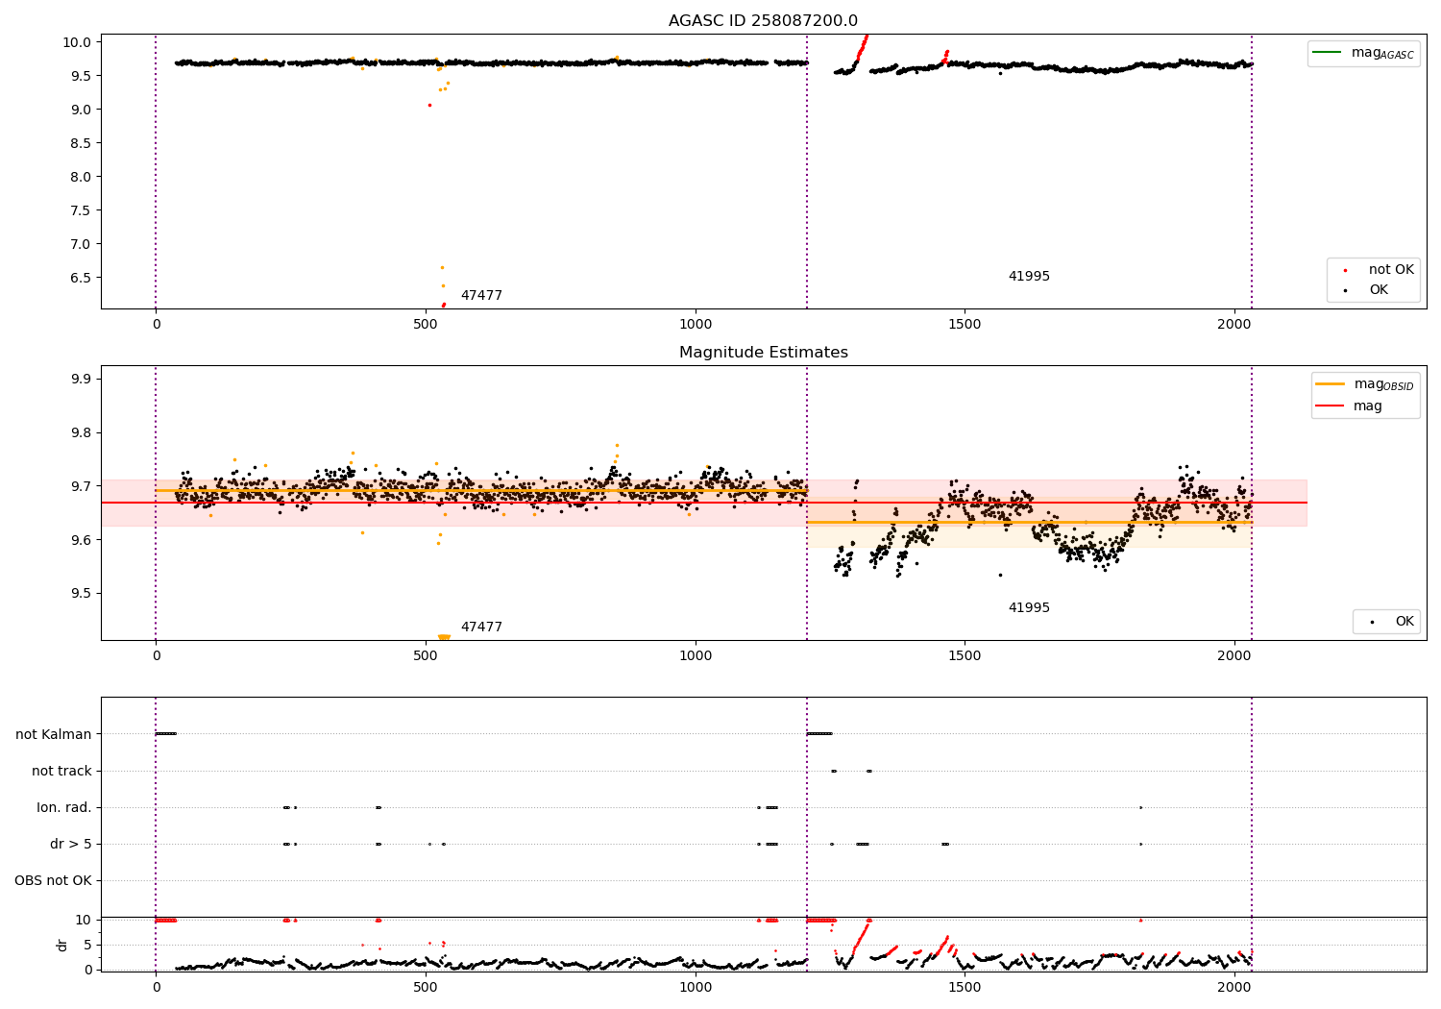Click the "not track" row label
This screenshot has width=1441, height=1009.
61,772
